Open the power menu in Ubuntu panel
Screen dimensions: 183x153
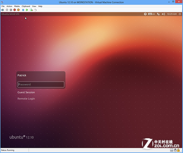pos(180,14)
